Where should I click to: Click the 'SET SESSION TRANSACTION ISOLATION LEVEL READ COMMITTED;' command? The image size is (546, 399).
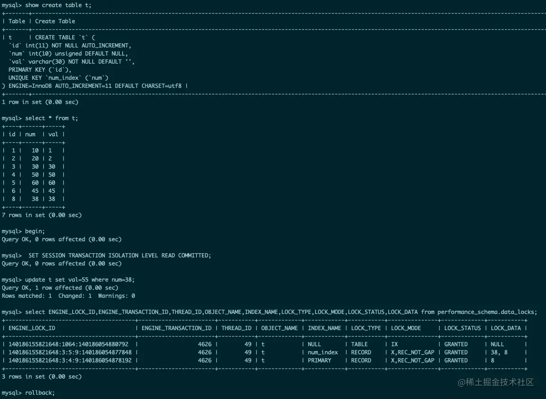[120, 256]
